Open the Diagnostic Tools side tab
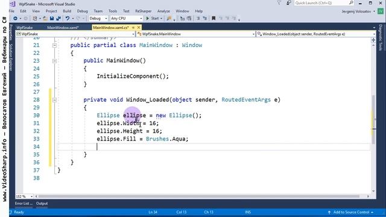Viewport: 386px width, 217px height. pos(381,37)
